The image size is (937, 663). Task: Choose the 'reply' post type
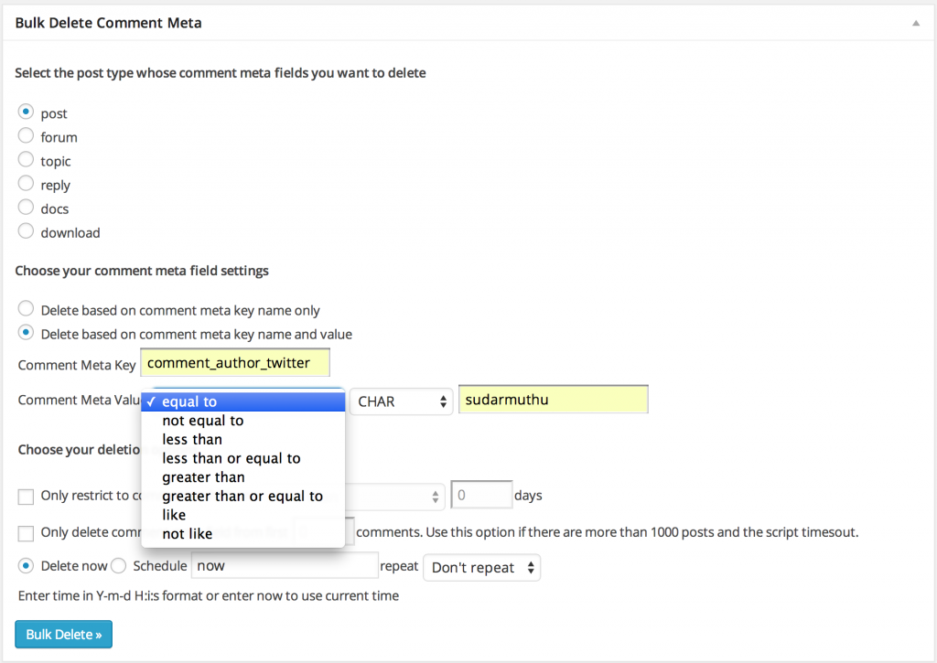click(x=26, y=184)
